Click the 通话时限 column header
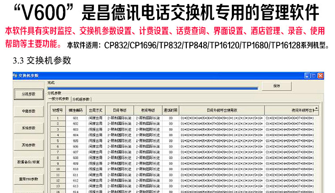 click(171, 110)
